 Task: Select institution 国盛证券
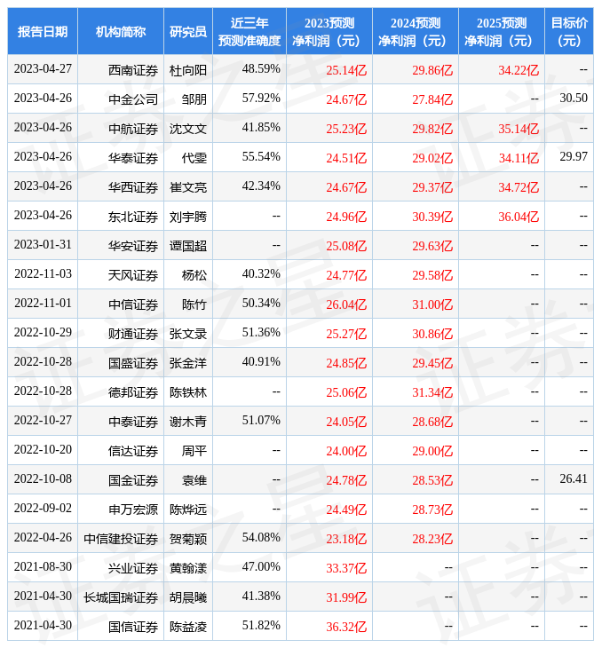pyautogui.click(x=133, y=363)
